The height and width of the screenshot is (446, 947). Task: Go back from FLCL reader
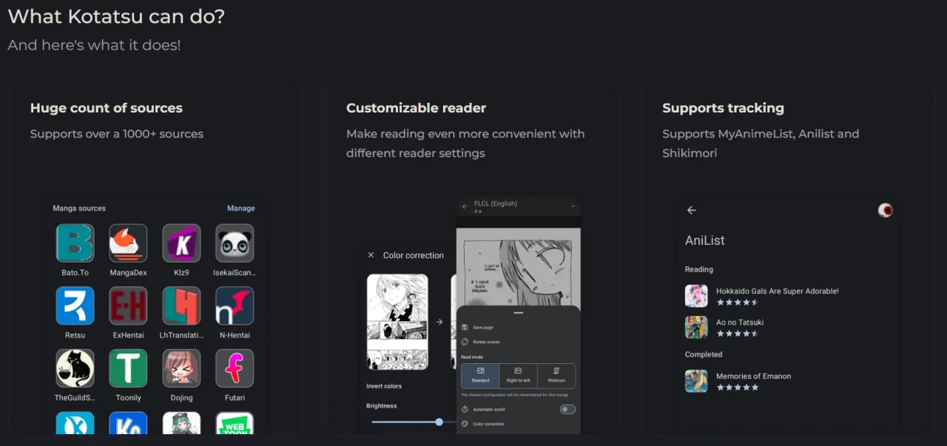point(465,207)
